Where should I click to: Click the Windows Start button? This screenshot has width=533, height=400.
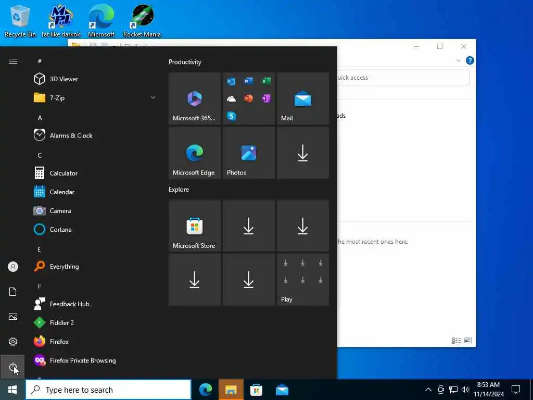click(x=12, y=390)
